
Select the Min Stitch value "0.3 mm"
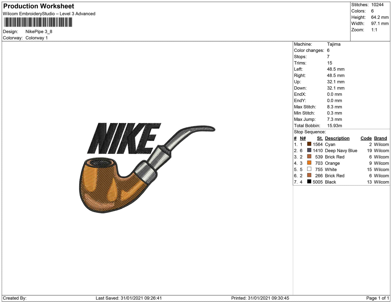coord(334,113)
